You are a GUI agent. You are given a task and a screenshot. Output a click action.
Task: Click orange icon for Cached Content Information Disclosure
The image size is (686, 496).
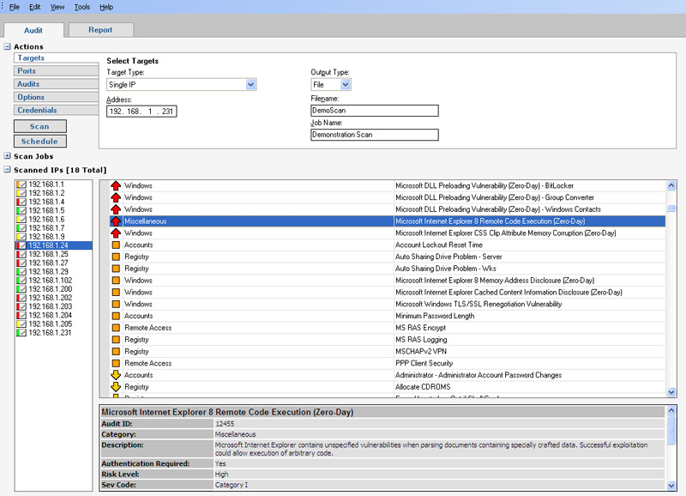coord(116,292)
